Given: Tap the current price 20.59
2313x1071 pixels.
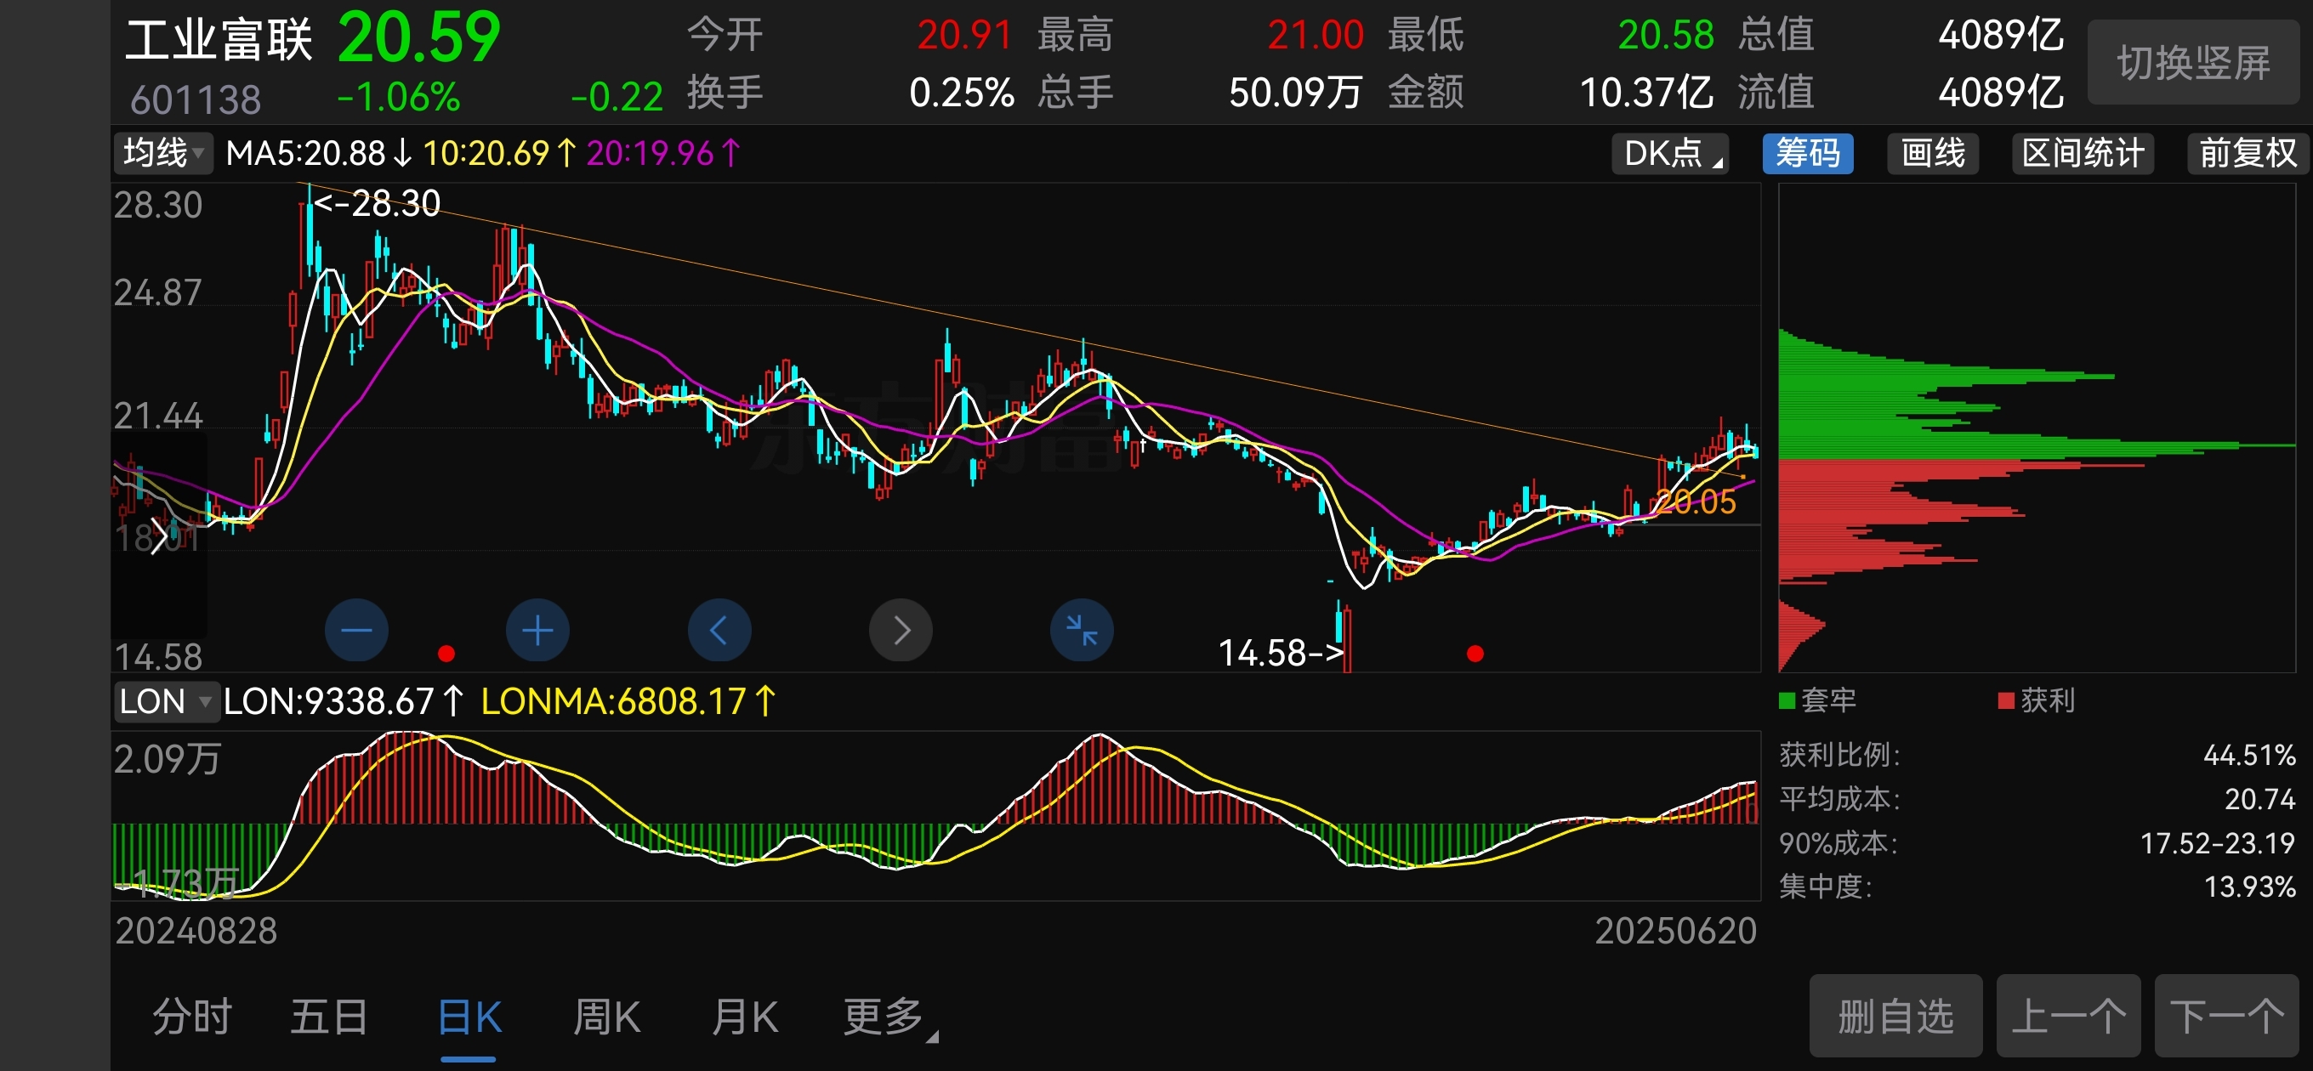Looking at the screenshot, I should [418, 37].
